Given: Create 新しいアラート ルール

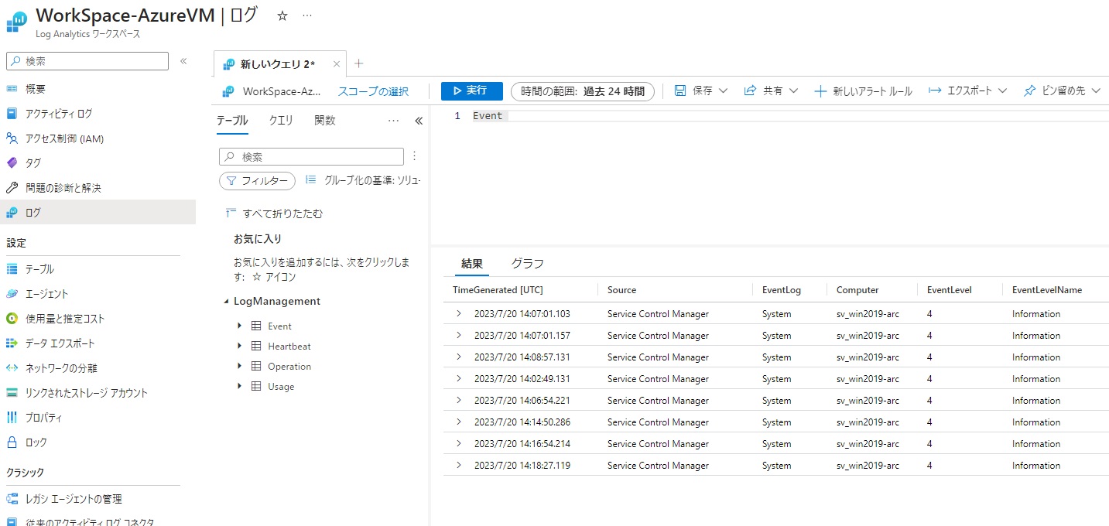Looking at the screenshot, I should pyautogui.click(x=863, y=91).
